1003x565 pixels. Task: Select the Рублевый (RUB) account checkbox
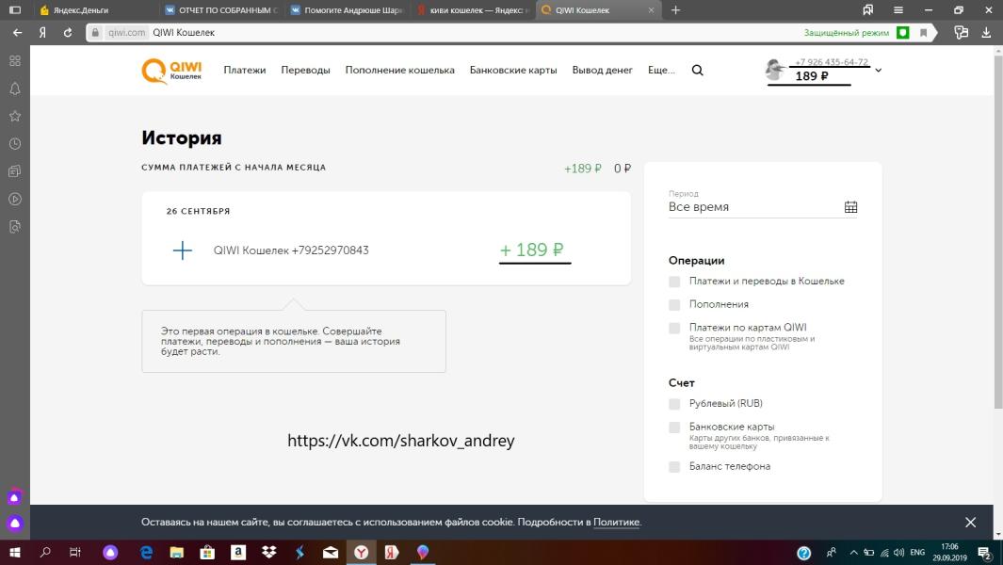coord(674,404)
